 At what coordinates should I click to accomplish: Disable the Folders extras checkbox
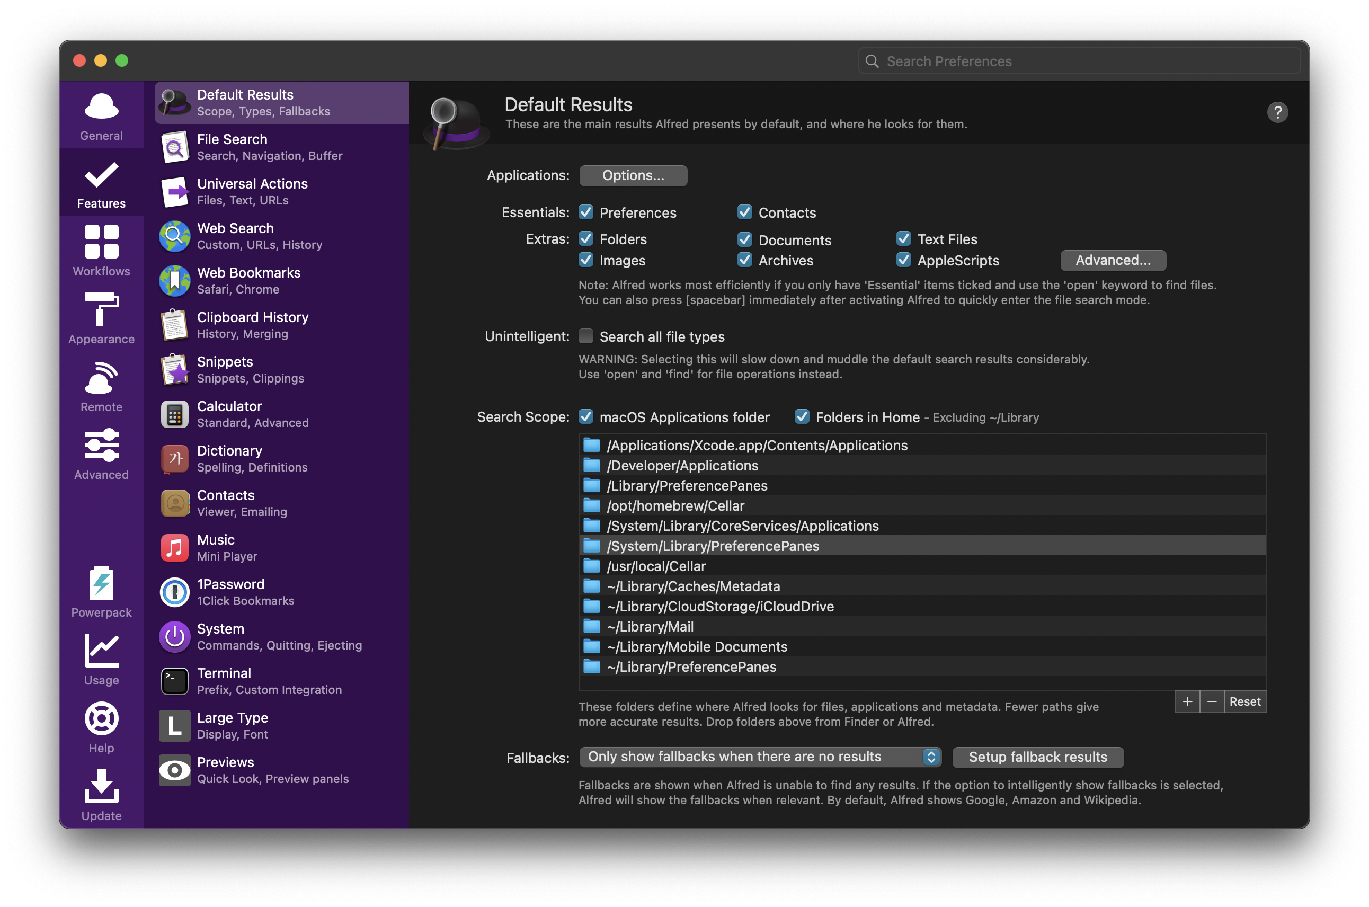click(x=586, y=239)
